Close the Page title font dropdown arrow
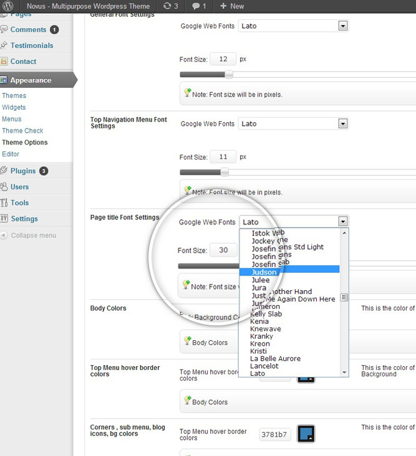The height and width of the screenshot is (456, 416). tap(342, 221)
